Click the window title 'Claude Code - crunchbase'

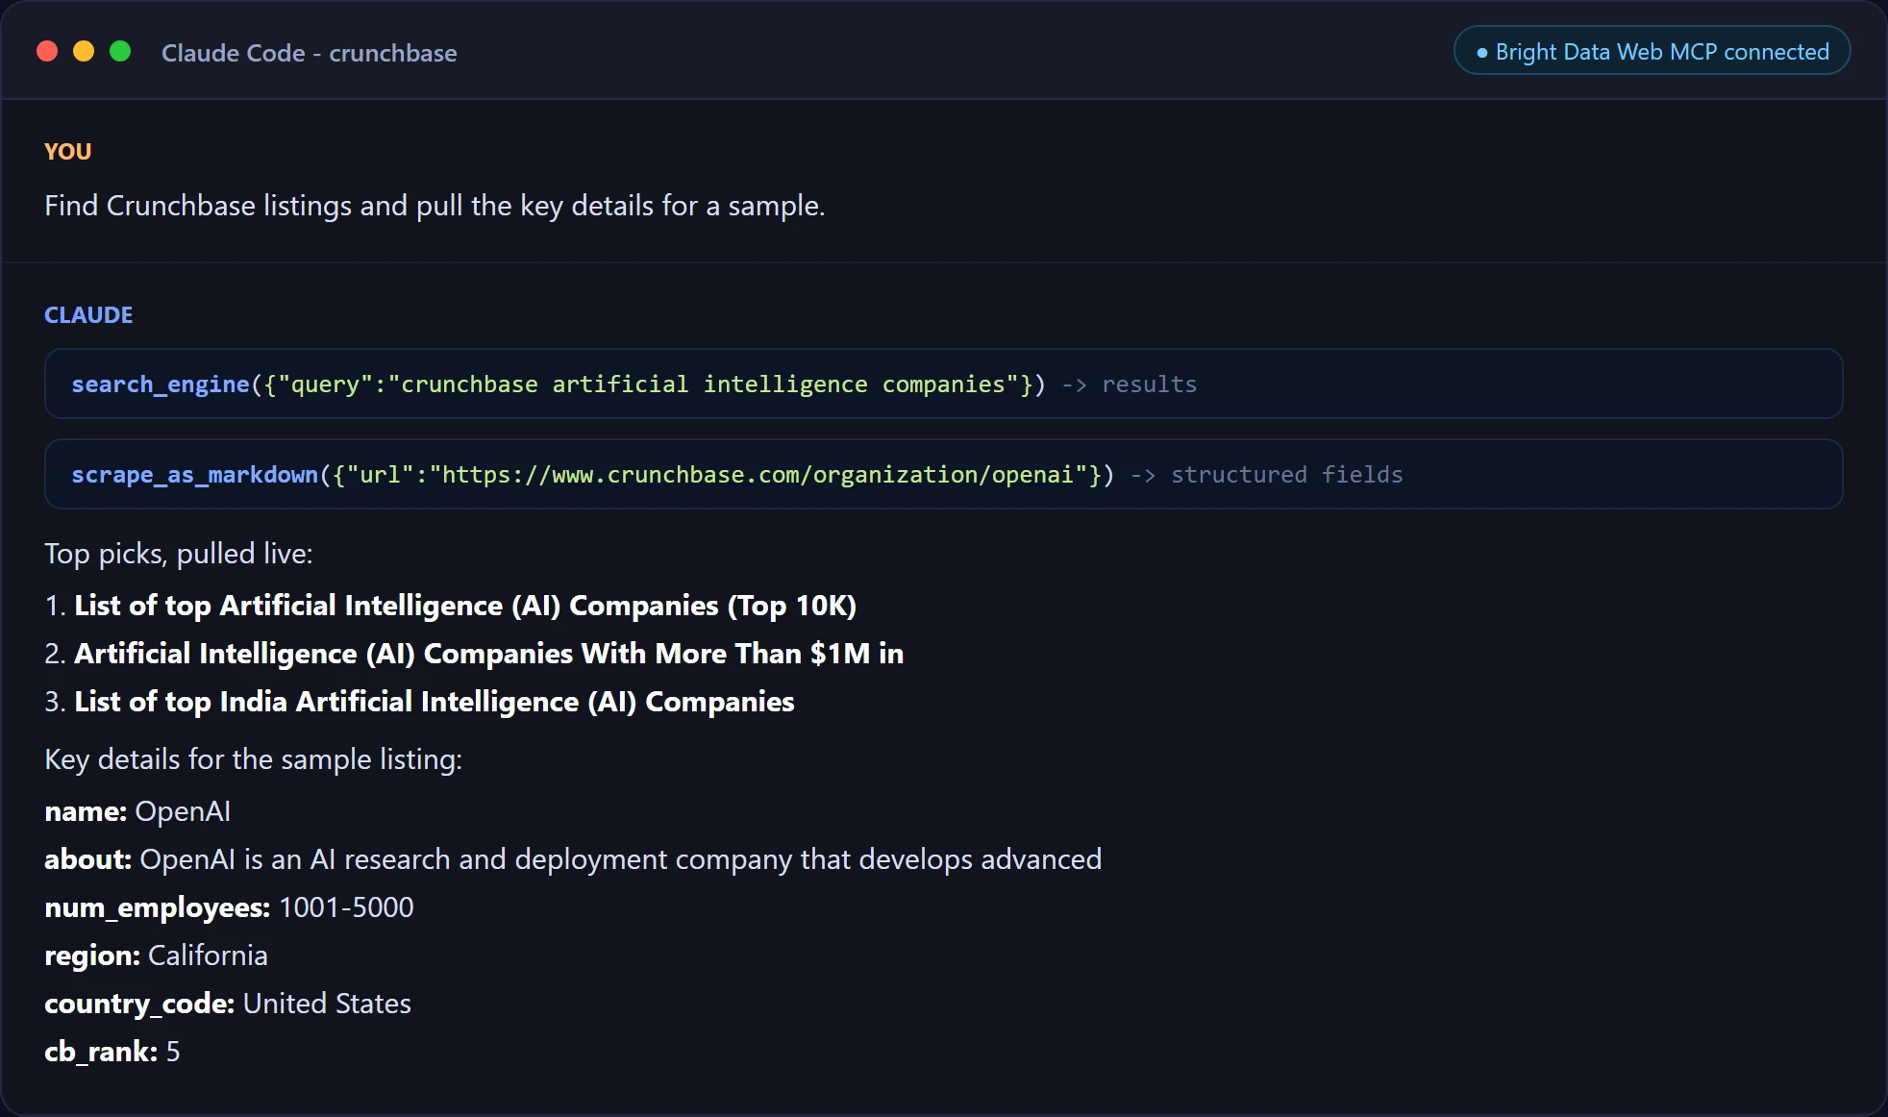(309, 53)
